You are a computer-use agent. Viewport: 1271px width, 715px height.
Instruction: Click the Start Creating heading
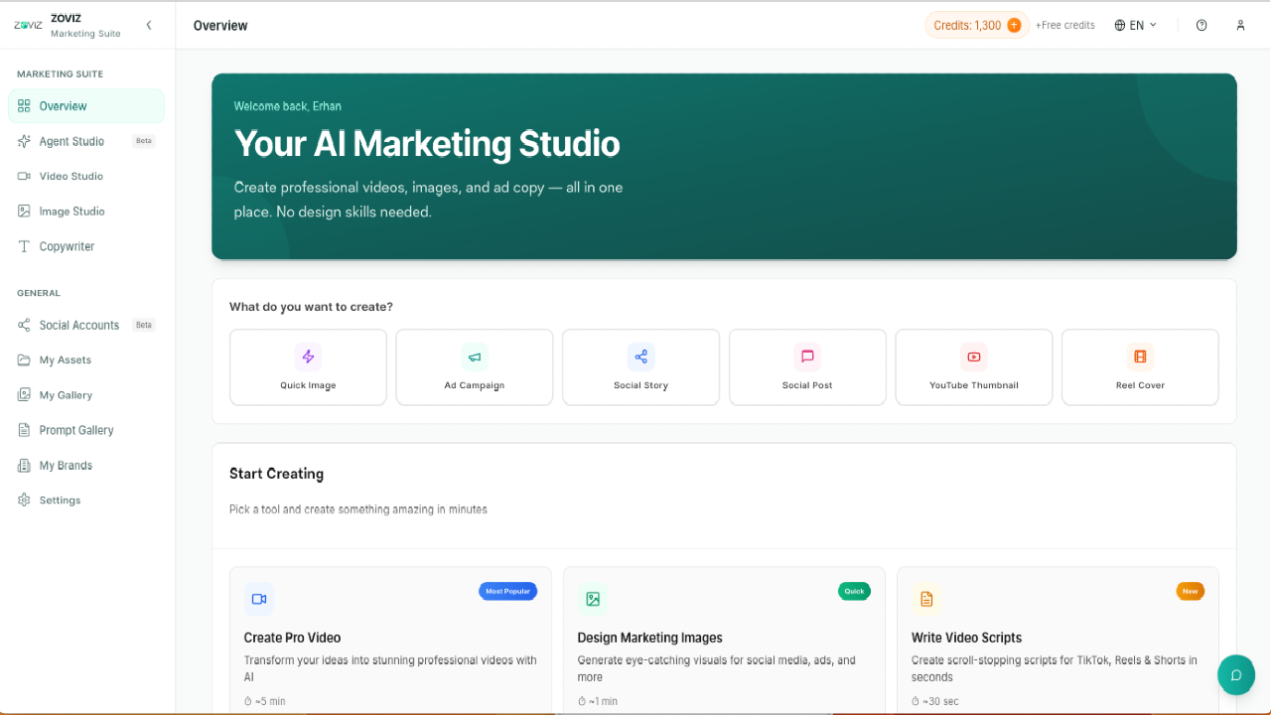pos(276,474)
